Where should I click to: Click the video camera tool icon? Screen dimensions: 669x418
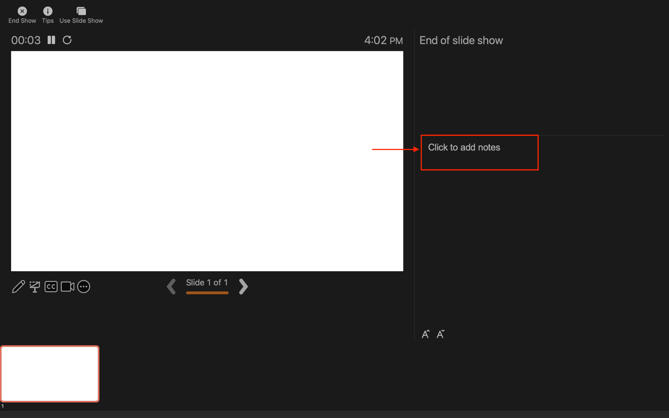pos(67,286)
